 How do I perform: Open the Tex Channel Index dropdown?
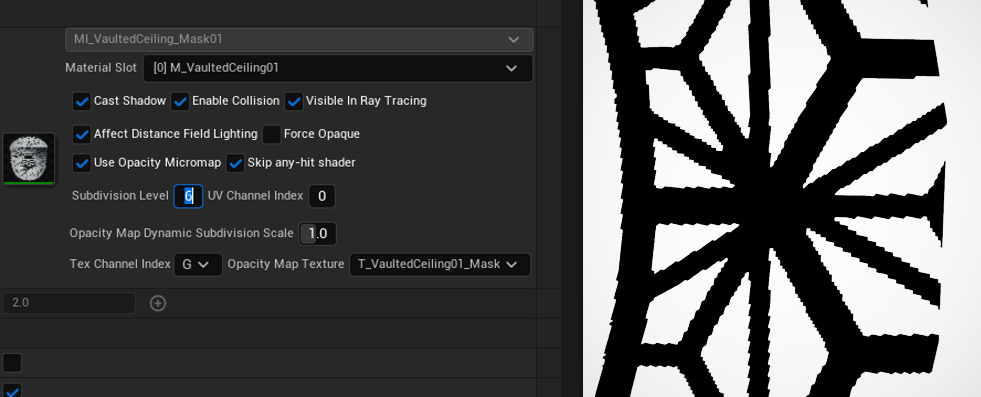(x=198, y=264)
